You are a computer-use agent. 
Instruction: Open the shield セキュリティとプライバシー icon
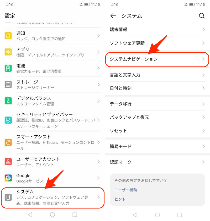coord(8,120)
